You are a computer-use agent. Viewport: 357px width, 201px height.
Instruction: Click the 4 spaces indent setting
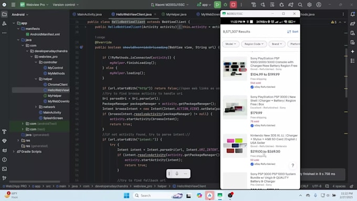tap(339, 186)
